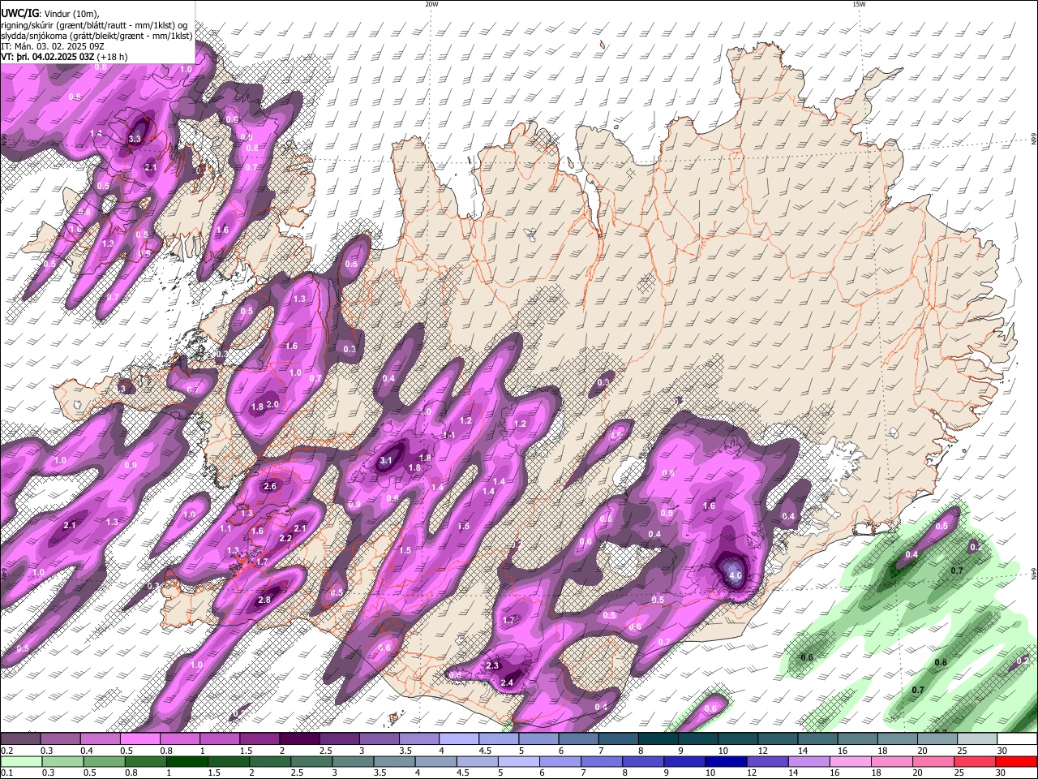The height and width of the screenshot is (779, 1038).
Task: Select green-row swatch between 0.1 and 0.3
Action: (x=20, y=761)
